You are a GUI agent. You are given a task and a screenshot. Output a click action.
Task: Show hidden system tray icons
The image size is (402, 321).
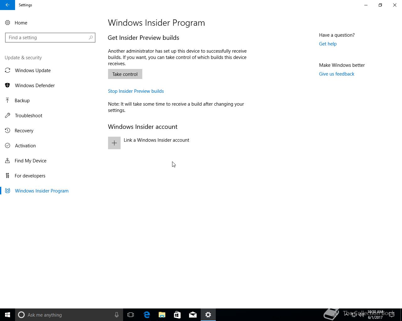(x=346, y=315)
